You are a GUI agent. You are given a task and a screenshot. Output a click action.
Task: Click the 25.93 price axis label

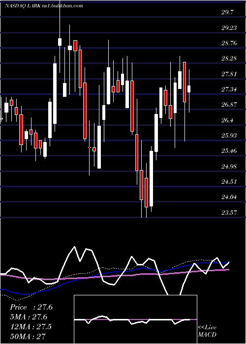coord(229,136)
